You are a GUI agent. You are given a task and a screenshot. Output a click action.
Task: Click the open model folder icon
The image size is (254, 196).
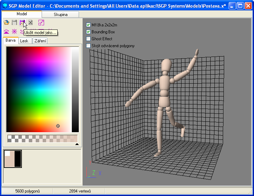(x=7, y=23)
